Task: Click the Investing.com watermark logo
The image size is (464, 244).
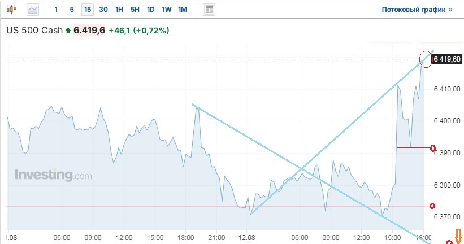Action: [x=53, y=175]
